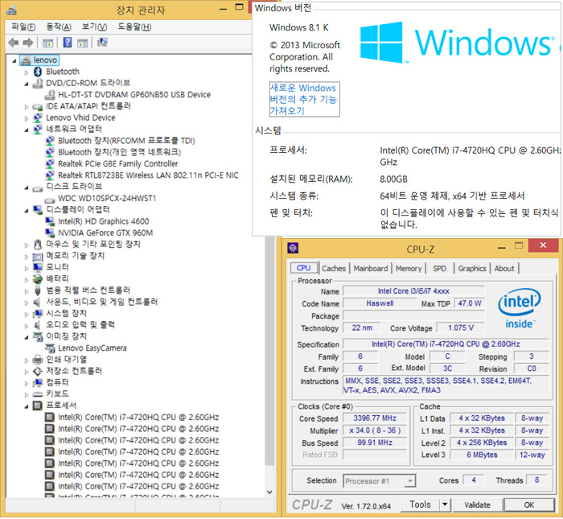Open the 동작(A) menu

(59, 27)
